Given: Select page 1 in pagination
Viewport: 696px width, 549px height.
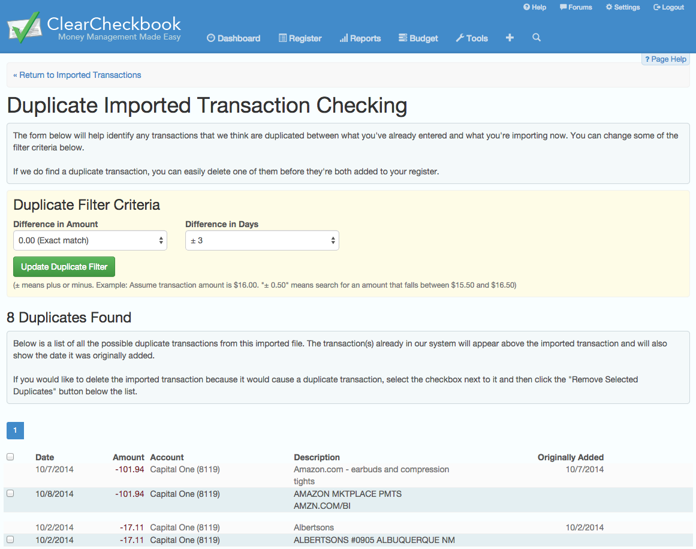Looking at the screenshot, I should (x=15, y=430).
